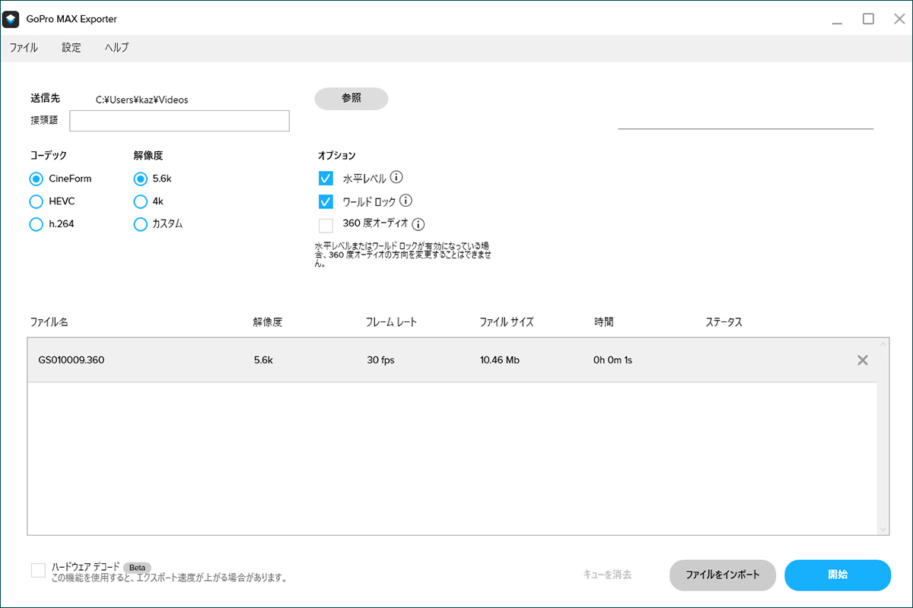The image size is (913, 608).
Task: Disable the ワールドロック checkbox
Action: pos(326,201)
